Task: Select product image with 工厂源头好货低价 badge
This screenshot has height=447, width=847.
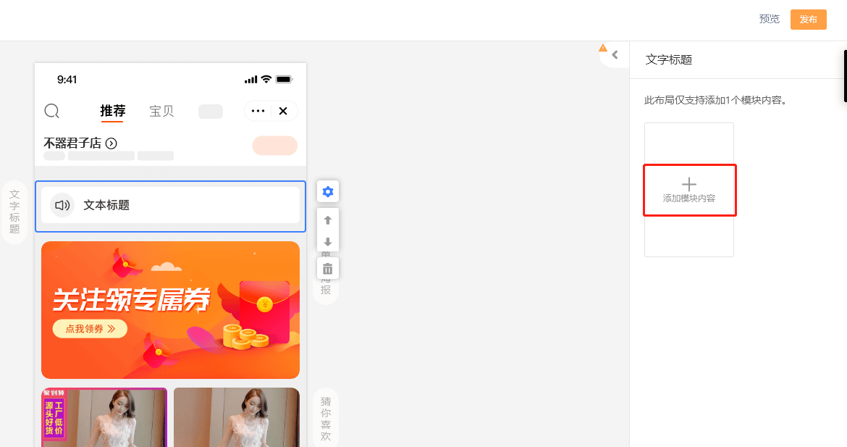Action: click(104, 417)
